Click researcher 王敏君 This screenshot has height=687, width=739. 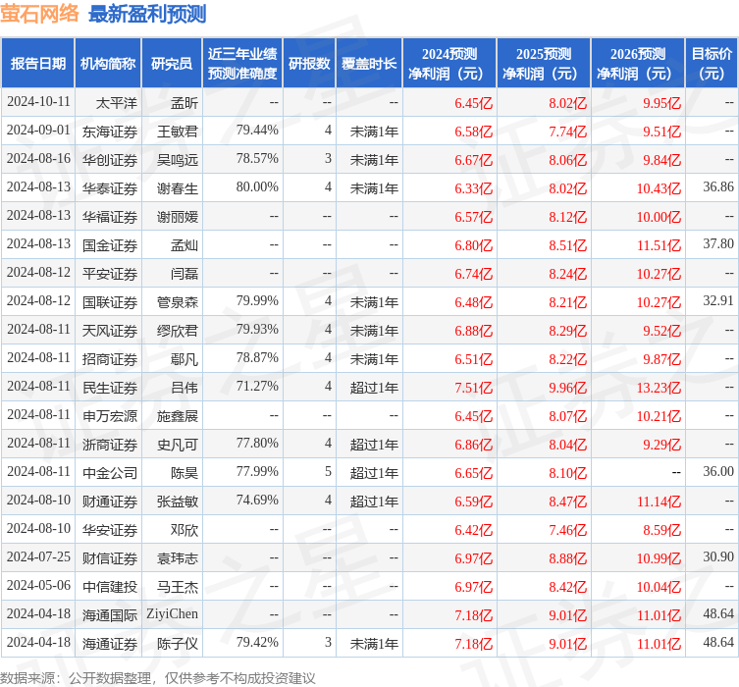point(178,132)
